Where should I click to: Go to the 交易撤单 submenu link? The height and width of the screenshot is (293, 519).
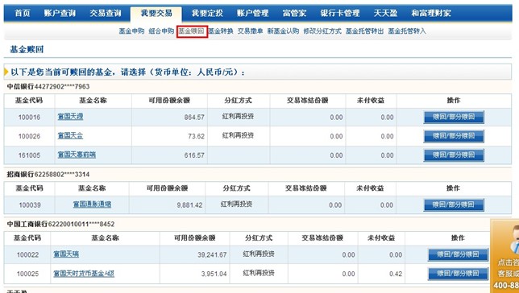pos(250,31)
